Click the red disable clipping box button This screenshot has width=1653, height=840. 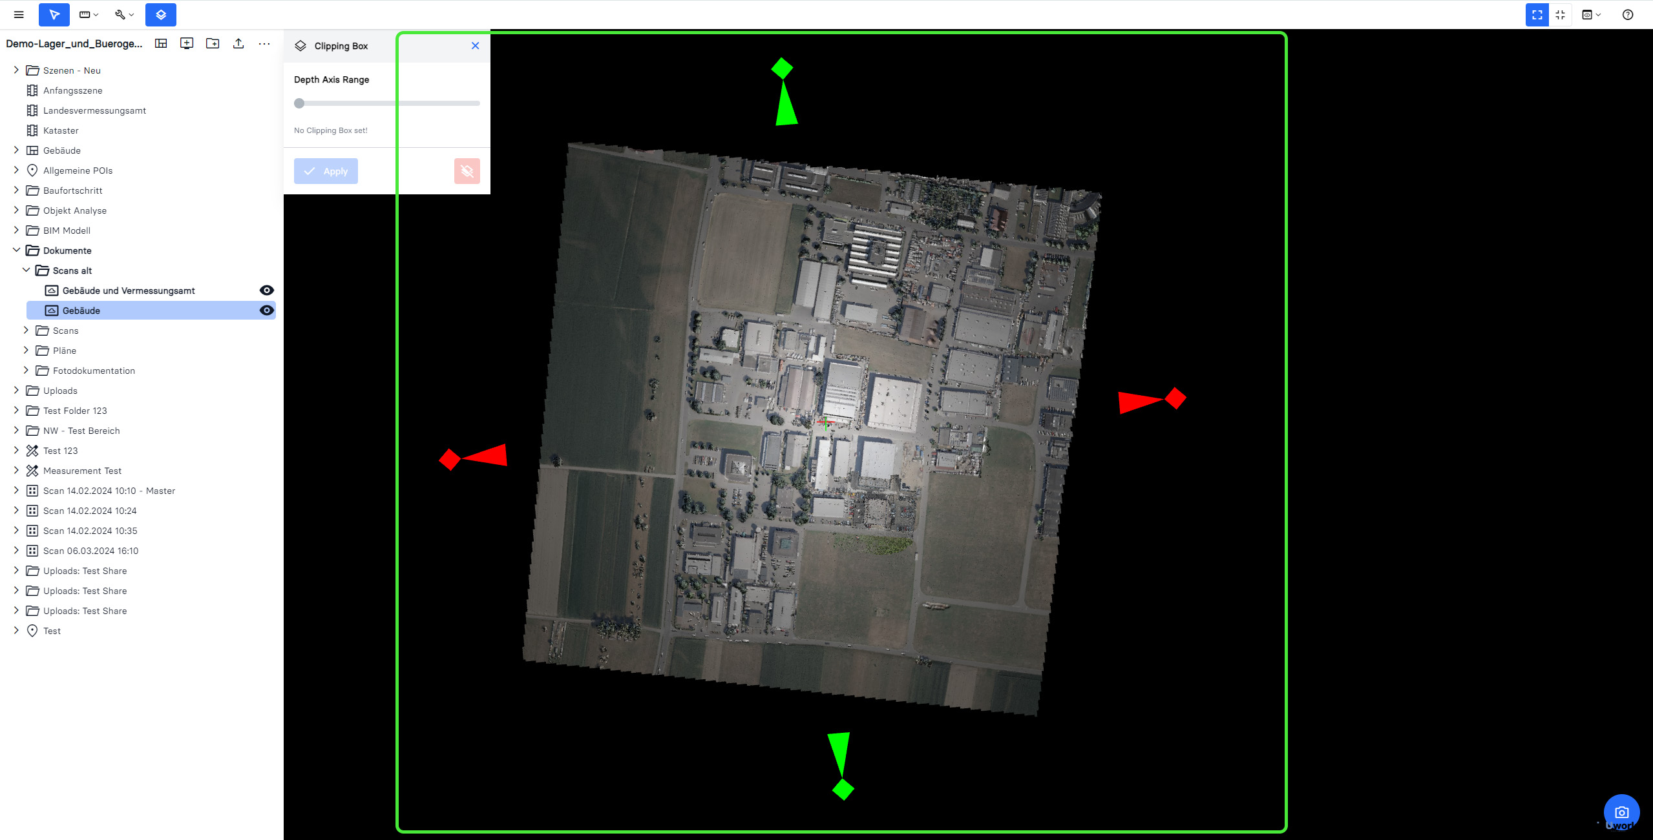[467, 171]
